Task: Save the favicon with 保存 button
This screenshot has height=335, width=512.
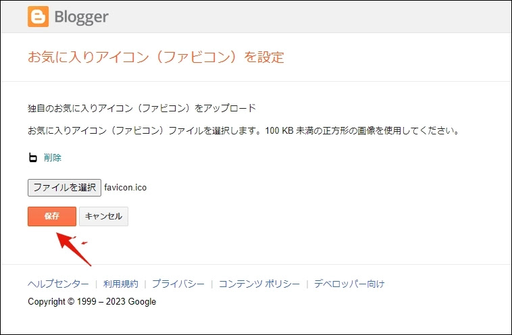Action: click(52, 216)
